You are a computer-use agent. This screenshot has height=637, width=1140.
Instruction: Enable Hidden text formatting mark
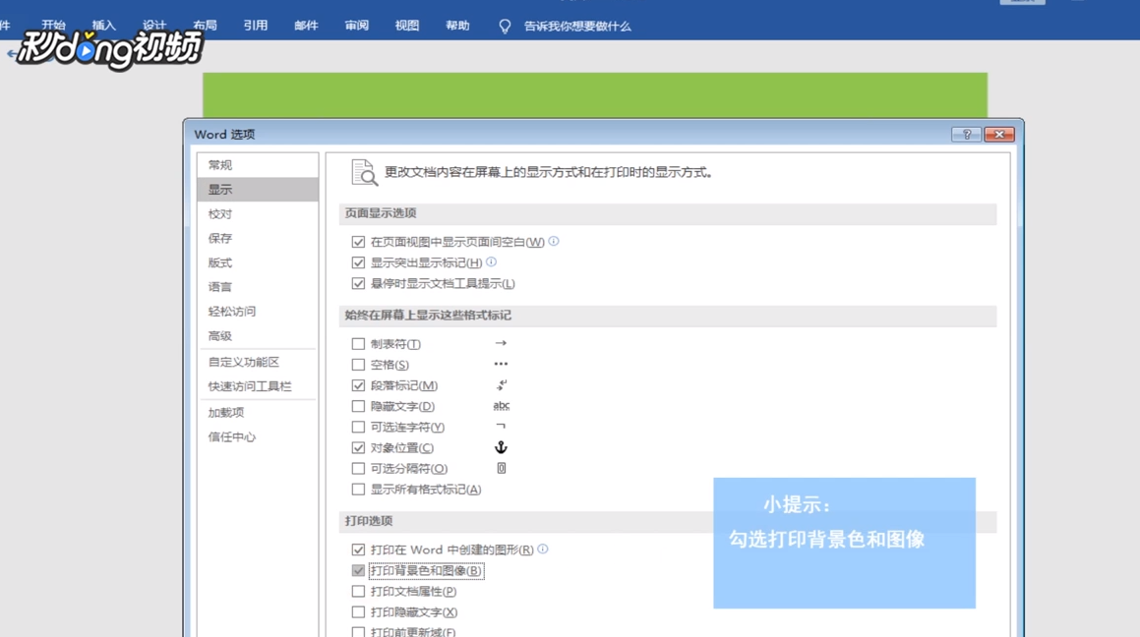point(358,406)
